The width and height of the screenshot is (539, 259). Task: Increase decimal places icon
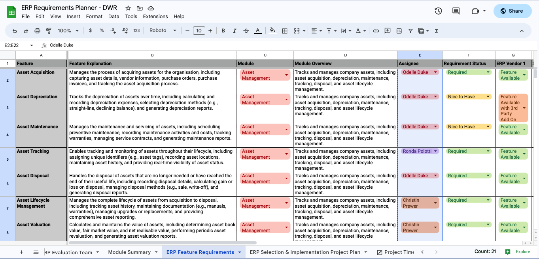click(125, 30)
